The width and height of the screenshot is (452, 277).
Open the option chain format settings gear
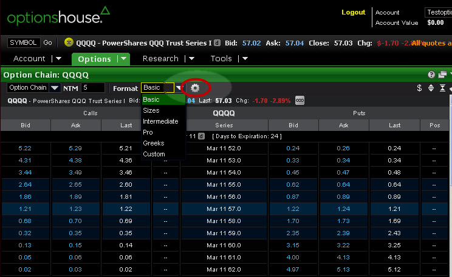pyautogui.click(x=195, y=88)
